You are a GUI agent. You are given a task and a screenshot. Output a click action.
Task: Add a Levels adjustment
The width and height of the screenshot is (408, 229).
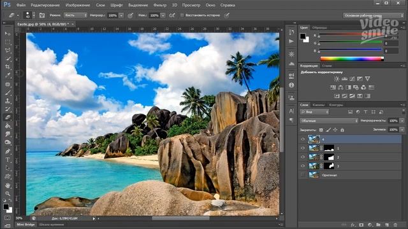[344, 79]
